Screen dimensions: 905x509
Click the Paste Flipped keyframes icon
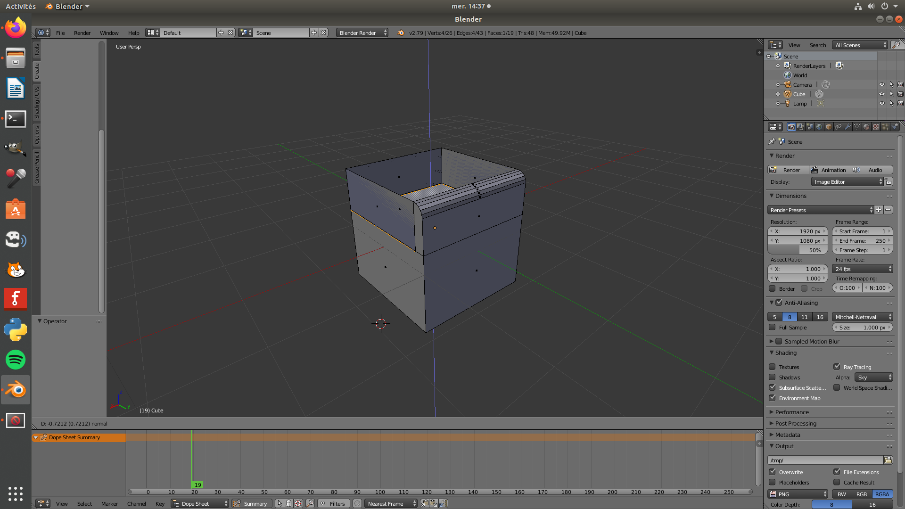tap(443, 503)
